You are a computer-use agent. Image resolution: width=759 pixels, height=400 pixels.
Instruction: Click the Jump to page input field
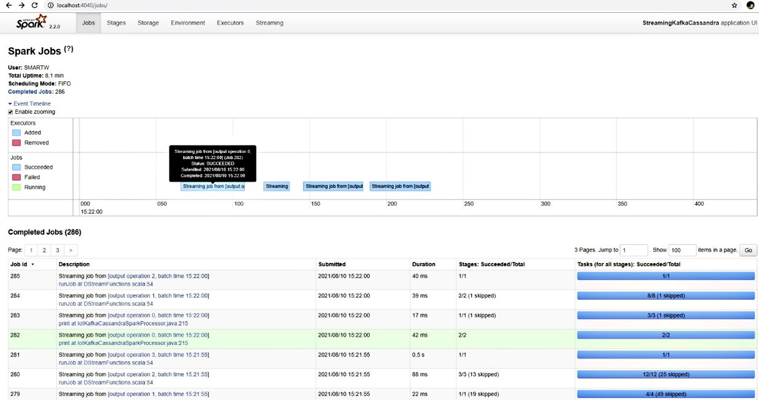pyautogui.click(x=634, y=250)
